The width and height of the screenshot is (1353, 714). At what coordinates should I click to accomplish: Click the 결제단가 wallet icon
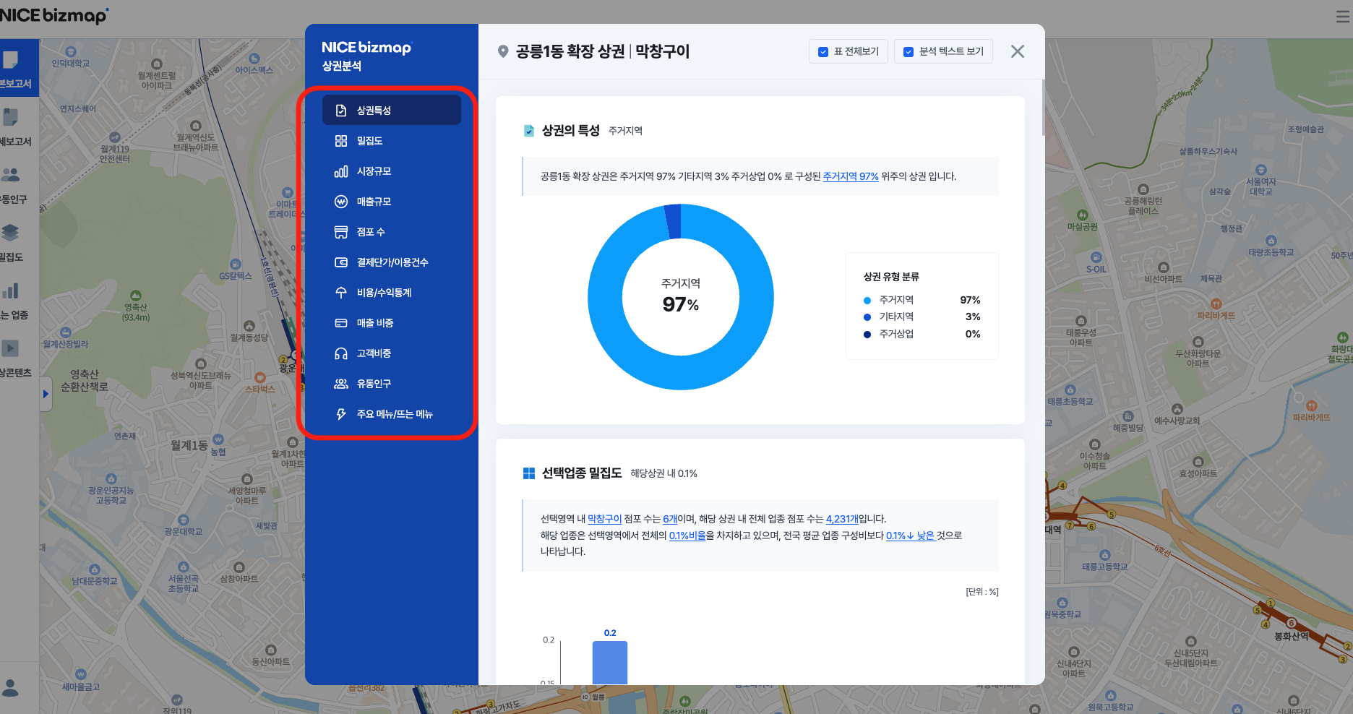point(341,262)
